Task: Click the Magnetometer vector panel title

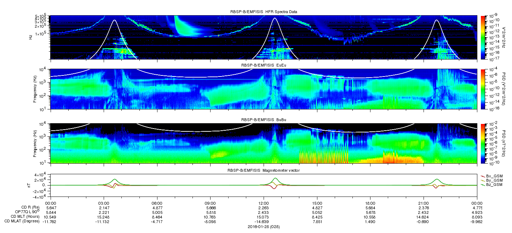Action: coord(264,170)
